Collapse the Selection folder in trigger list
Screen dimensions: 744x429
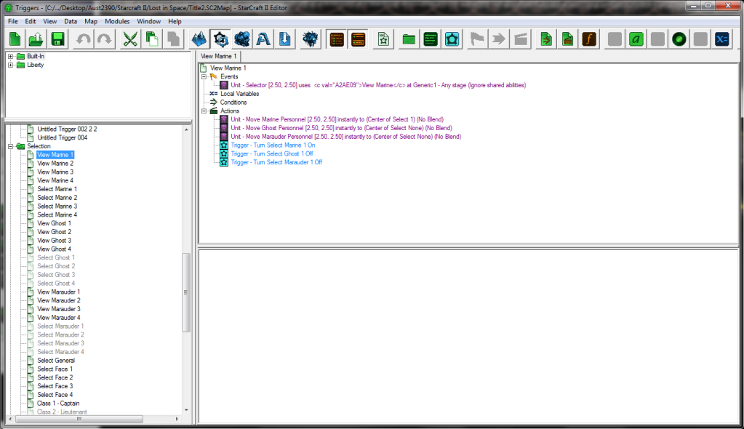(10, 146)
